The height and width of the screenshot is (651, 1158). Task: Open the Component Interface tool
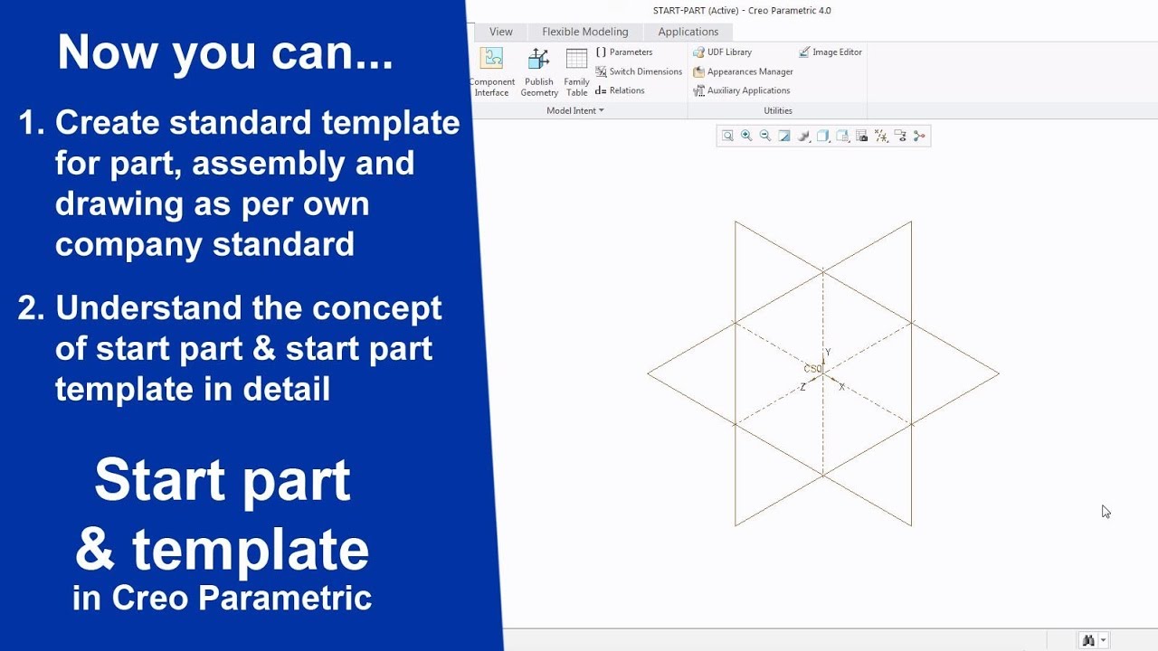tap(491, 71)
